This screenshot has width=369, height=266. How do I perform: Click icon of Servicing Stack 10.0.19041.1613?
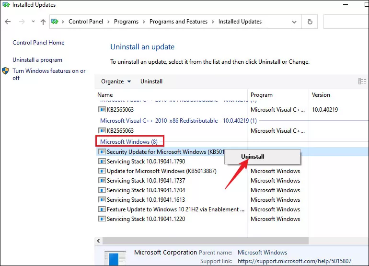pos(102,200)
